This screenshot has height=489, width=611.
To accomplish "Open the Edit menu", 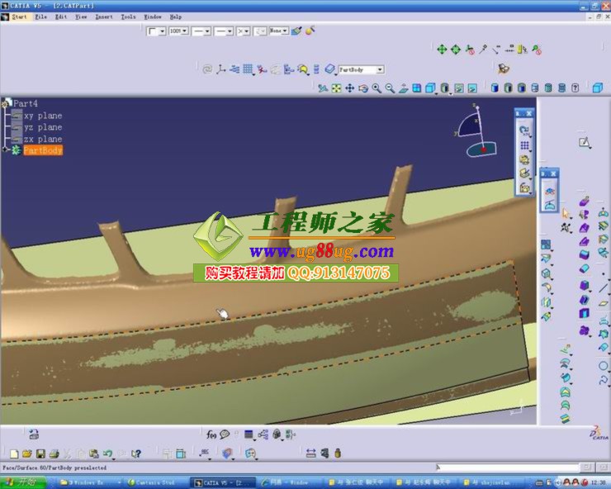I will point(61,17).
